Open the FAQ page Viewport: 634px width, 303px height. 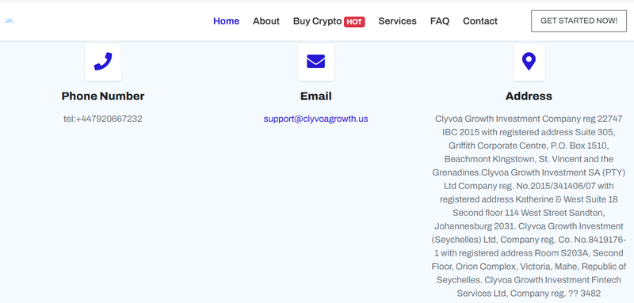(x=440, y=21)
